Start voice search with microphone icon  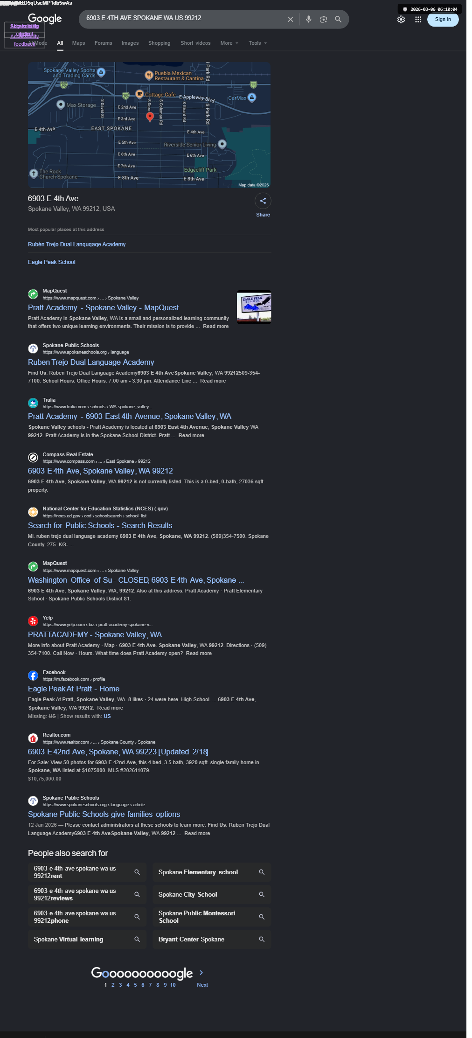click(x=308, y=20)
